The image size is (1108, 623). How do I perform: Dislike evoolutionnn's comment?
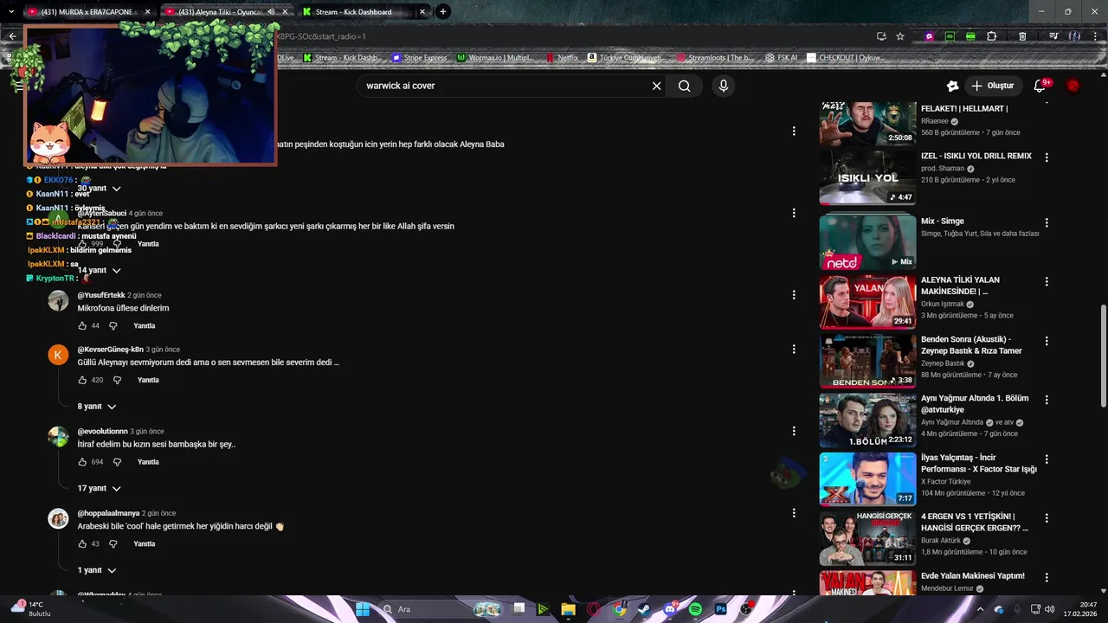(x=117, y=462)
